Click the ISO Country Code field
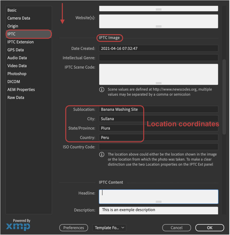 158,147
